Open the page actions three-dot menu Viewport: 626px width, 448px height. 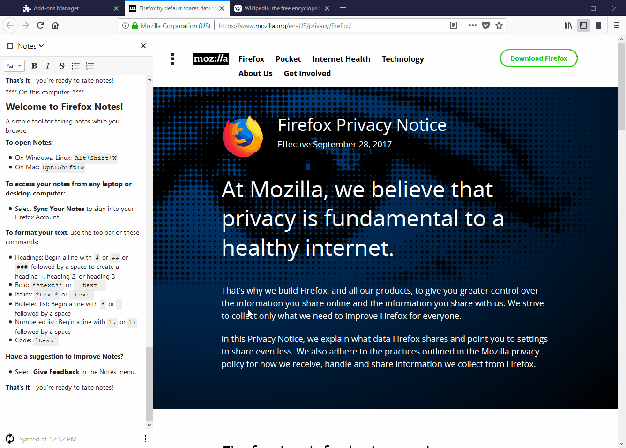[473, 25]
